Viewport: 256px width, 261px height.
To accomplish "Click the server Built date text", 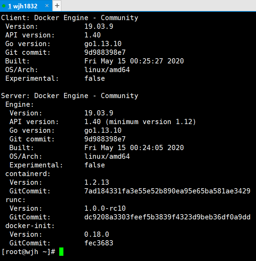I will click(x=134, y=148).
